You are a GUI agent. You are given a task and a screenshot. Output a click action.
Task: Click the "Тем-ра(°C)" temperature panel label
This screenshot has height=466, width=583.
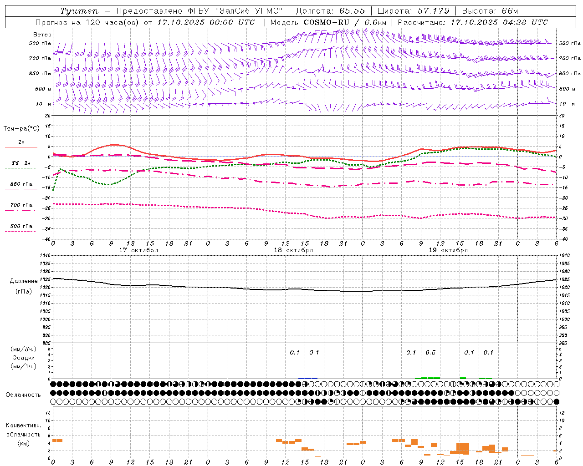pyautogui.click(x=21, y=129)
